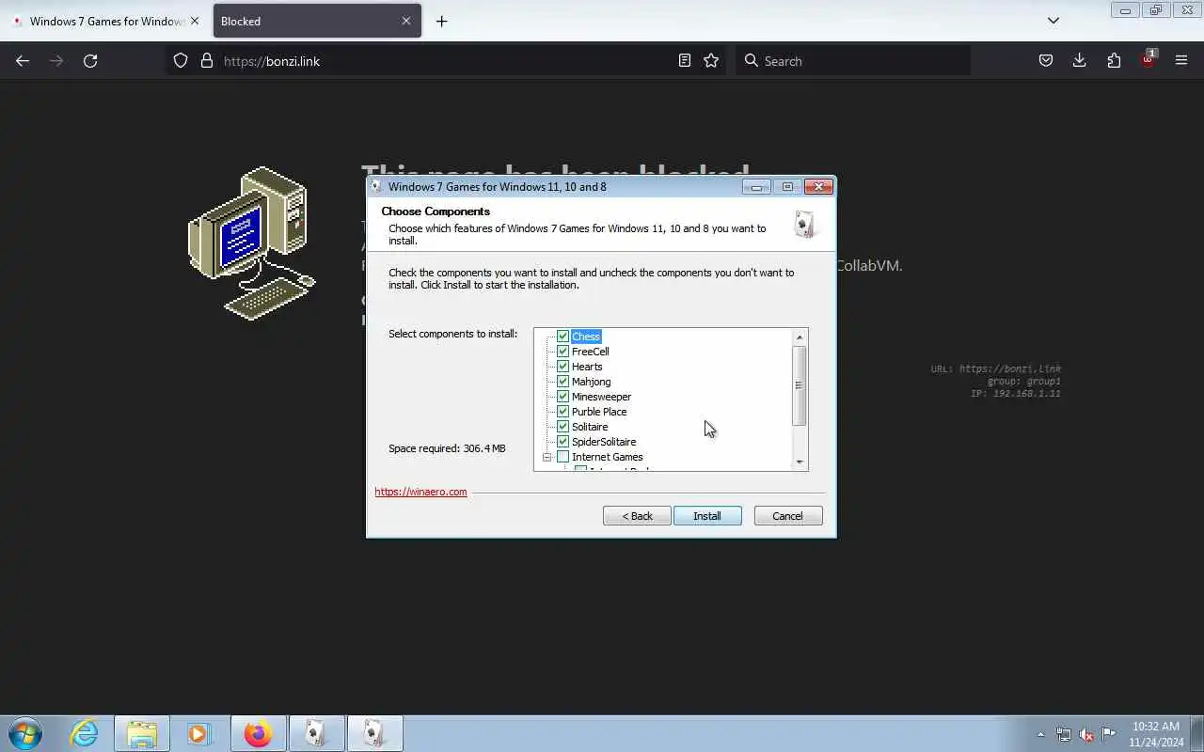Click the components list scroll-down arrow
The width and height of the screenshot is (1204, 752).
[x=800, y=462]
